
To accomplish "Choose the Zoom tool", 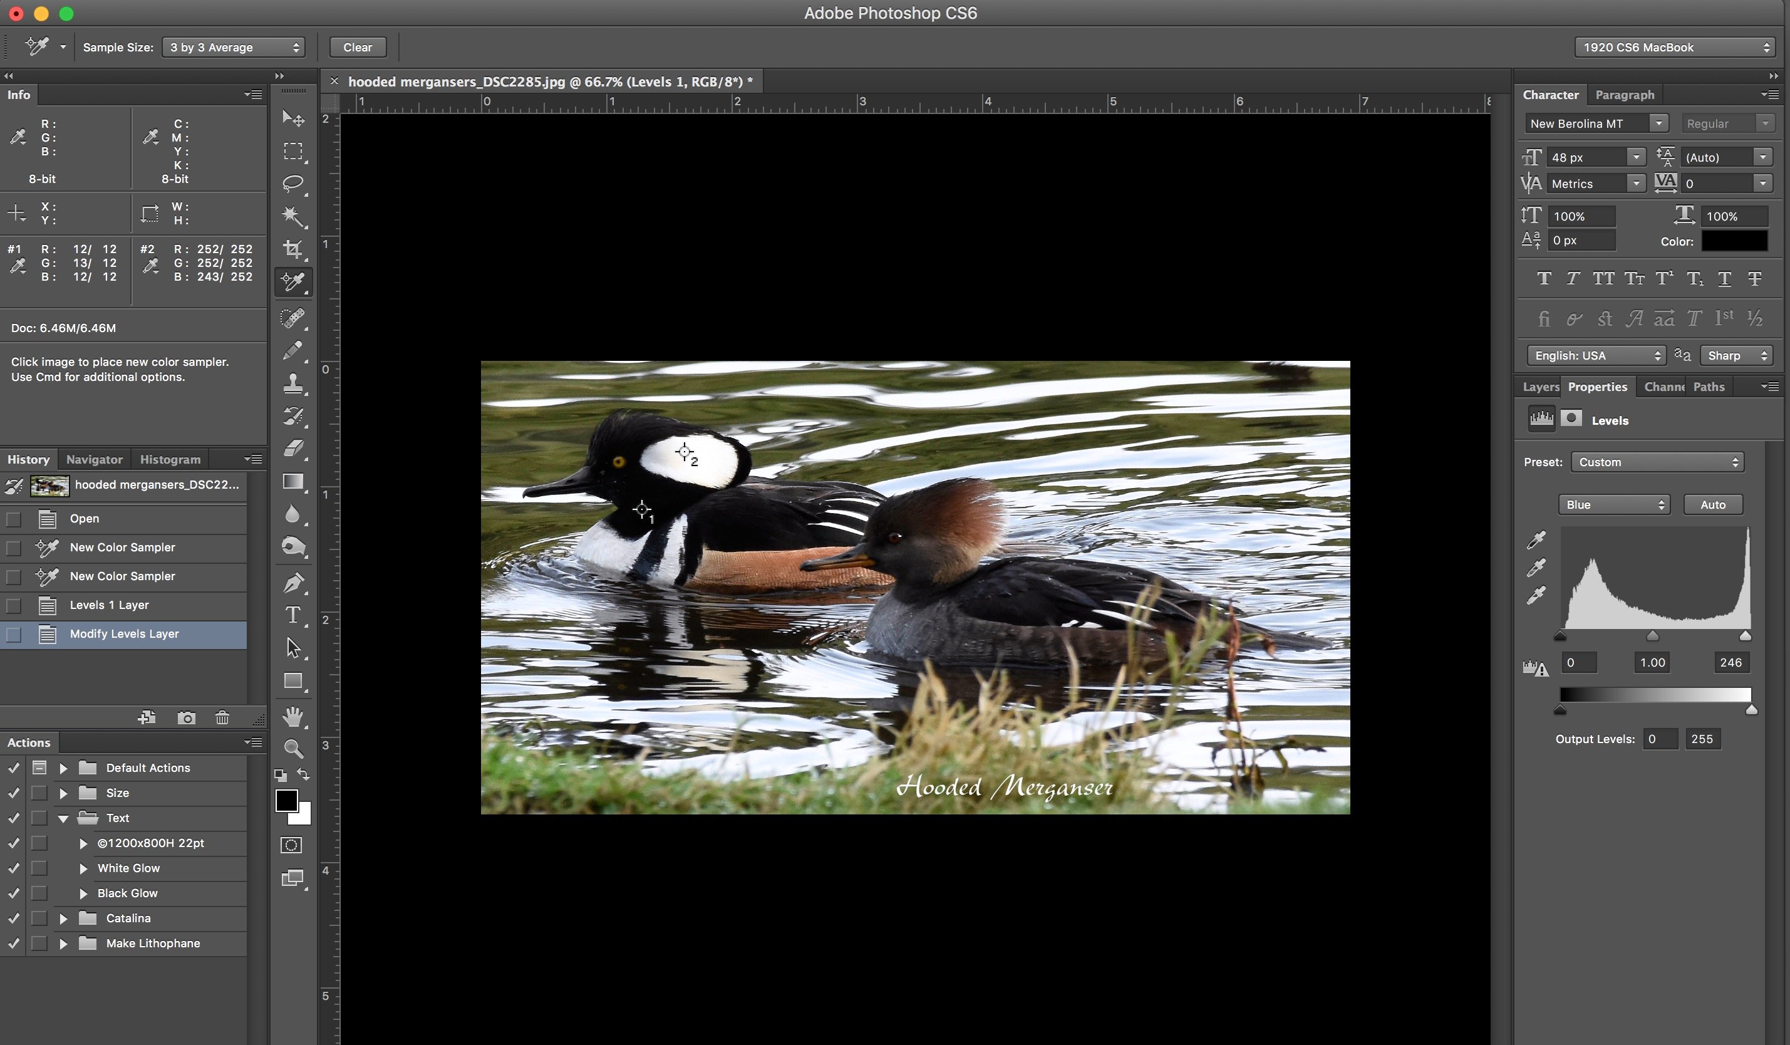I will pos(292,748).
